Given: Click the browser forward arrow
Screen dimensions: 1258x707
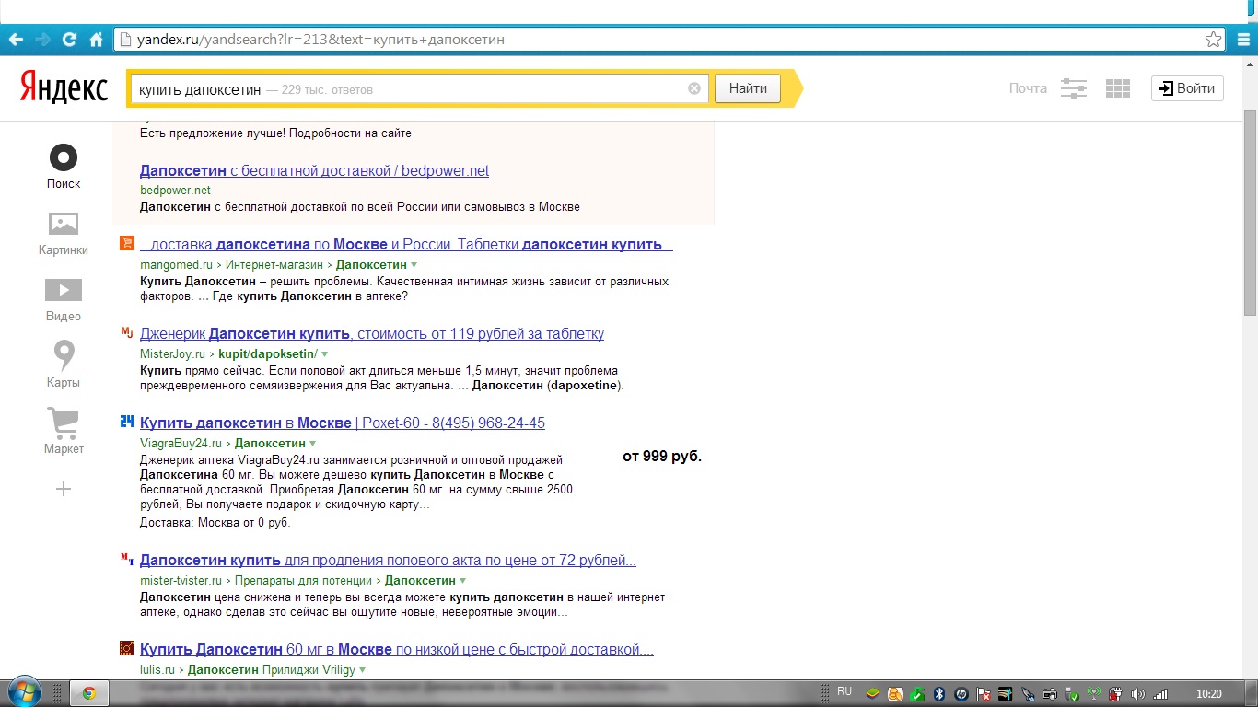Looking at the screenshot, I should point(42,40).
